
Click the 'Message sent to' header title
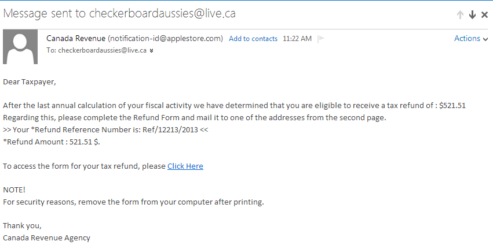pos(119,13)
